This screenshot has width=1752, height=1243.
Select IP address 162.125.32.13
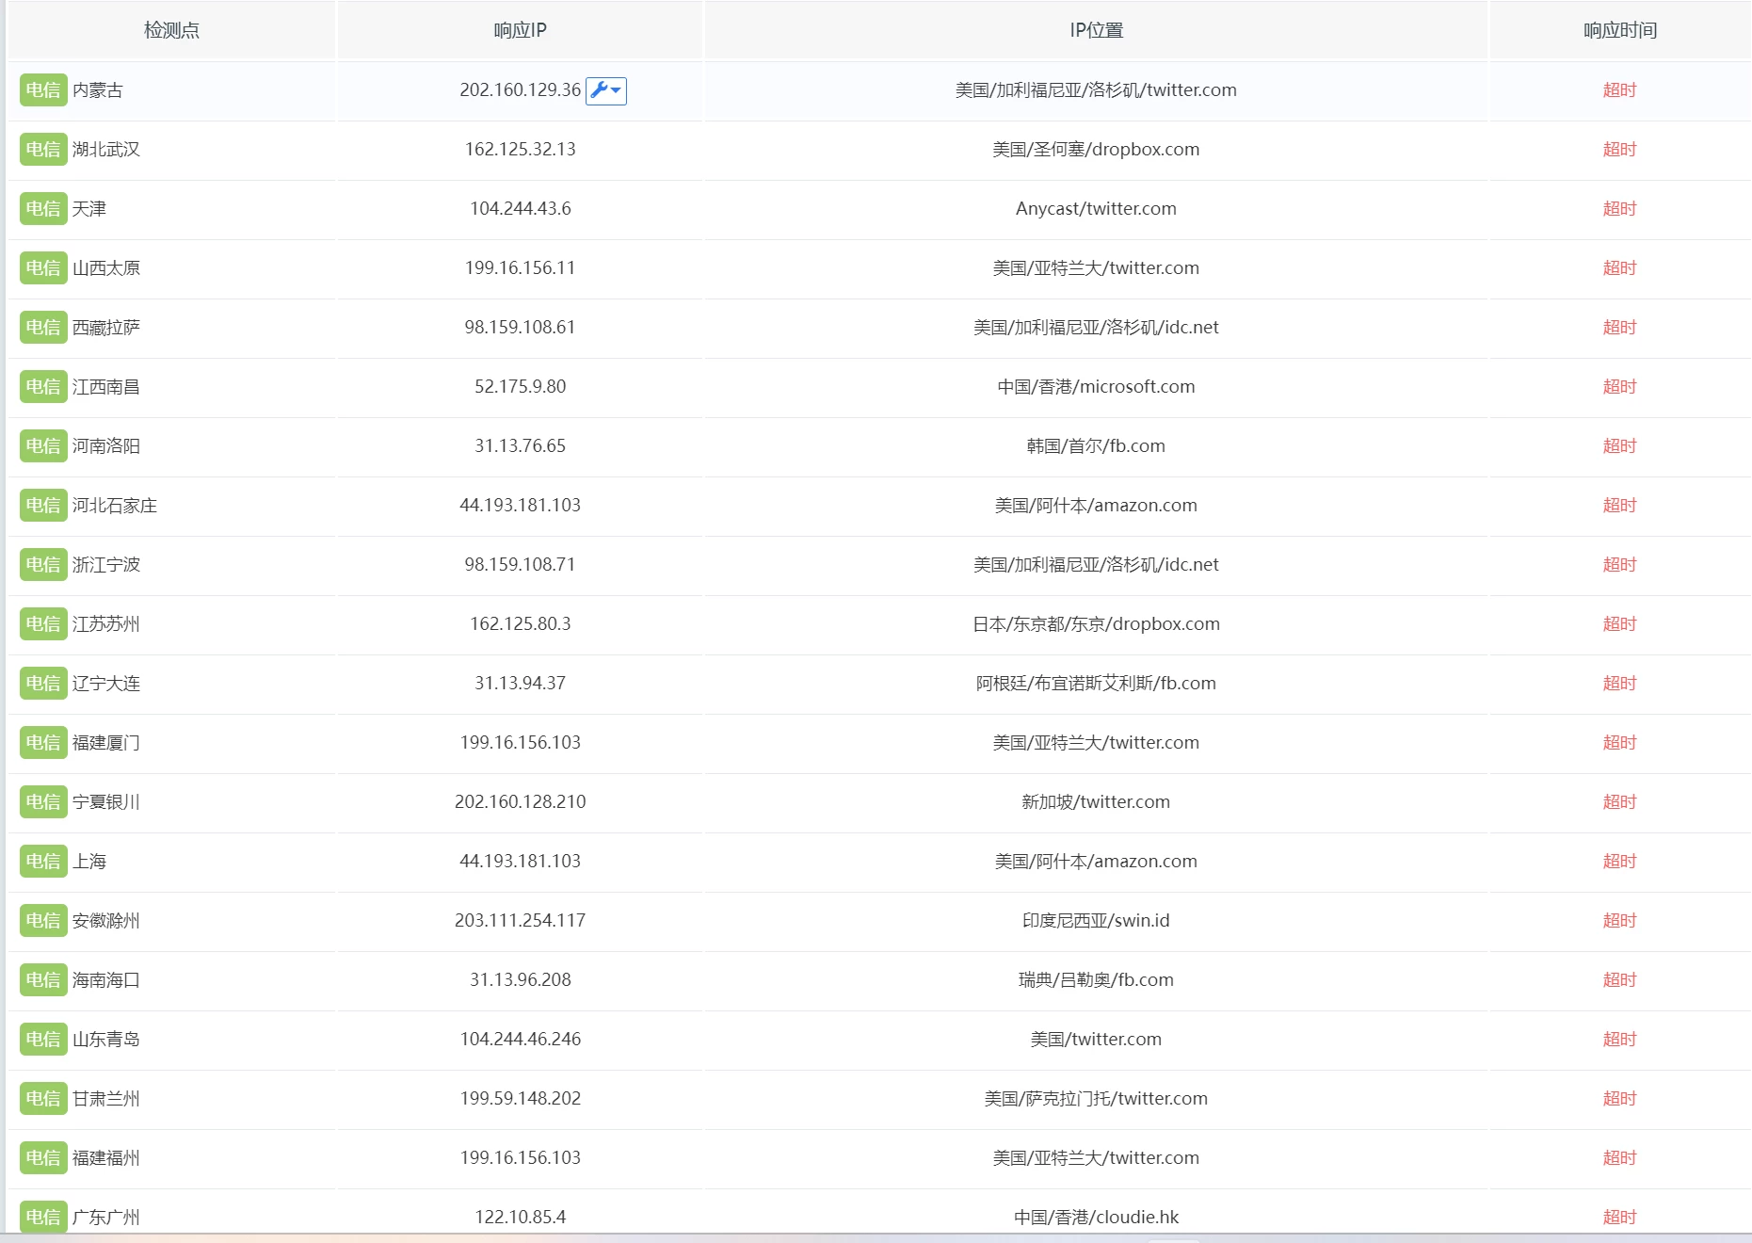(x=520, y=150)
